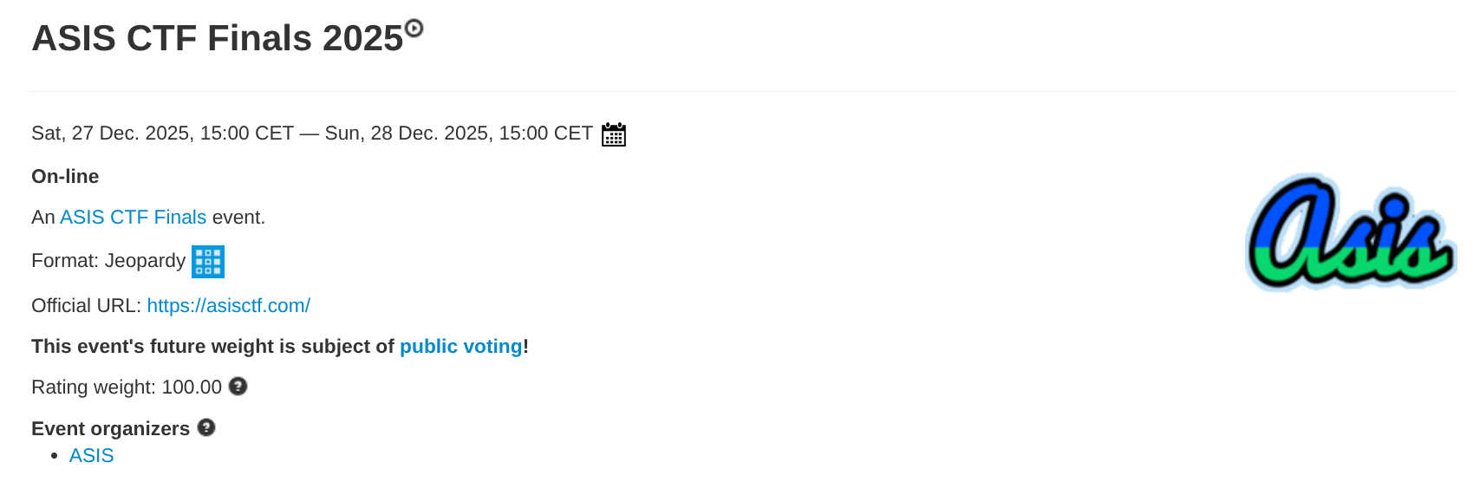Image resolution: width=1480 pixels, height=495 pixels.
Task: Click the blue Jeopardy format grid icon
Action: [x=208, y=262]
